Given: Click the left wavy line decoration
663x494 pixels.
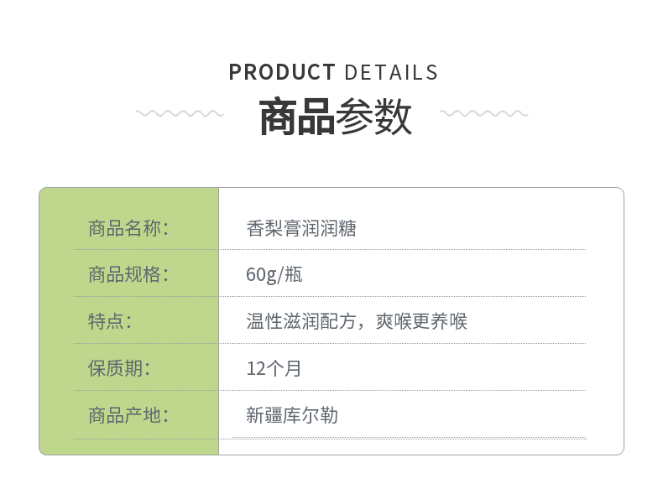Looking at the screenshot, I should 180,113.
